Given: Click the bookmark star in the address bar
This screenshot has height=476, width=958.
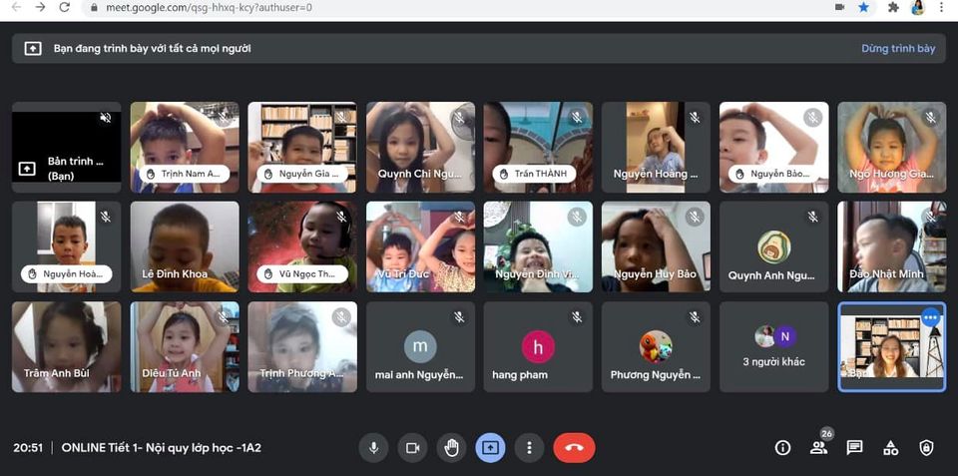Looking at the screenshot, I should pos(863,7).
